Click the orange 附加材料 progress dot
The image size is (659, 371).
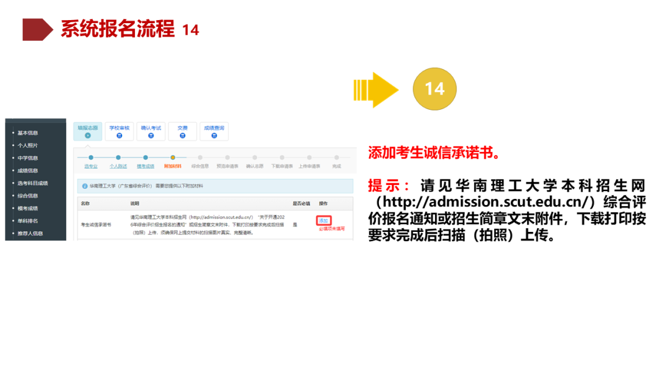tap(173, 157)
